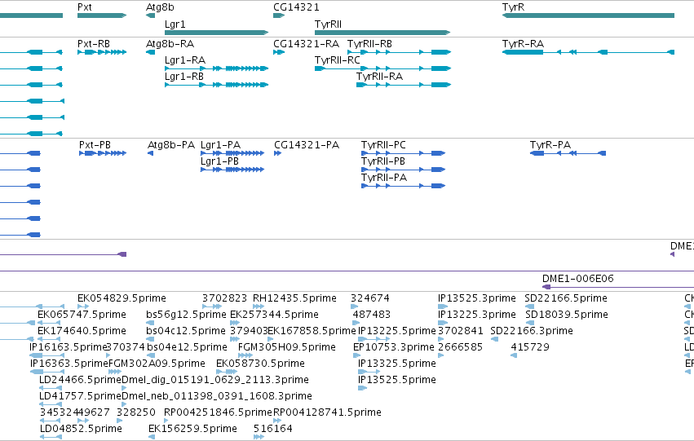Select transcript TyrRII-RC

[338, 60]
